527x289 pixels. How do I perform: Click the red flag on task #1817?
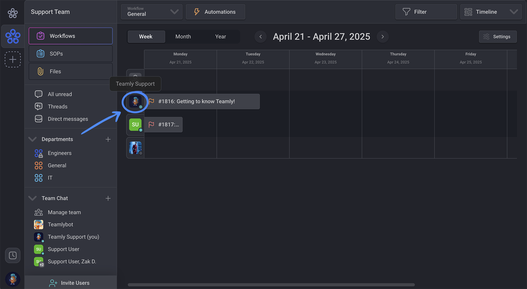(151, 125)
